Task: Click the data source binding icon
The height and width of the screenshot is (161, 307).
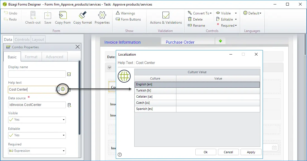Action: pos(69,105)
